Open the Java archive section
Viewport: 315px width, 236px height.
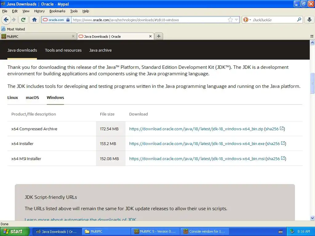coord(101,50)
